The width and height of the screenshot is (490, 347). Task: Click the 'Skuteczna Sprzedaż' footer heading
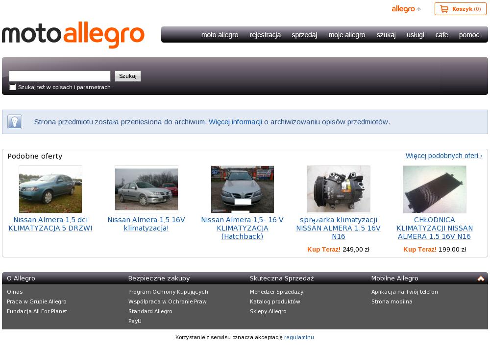pos(282,278)
